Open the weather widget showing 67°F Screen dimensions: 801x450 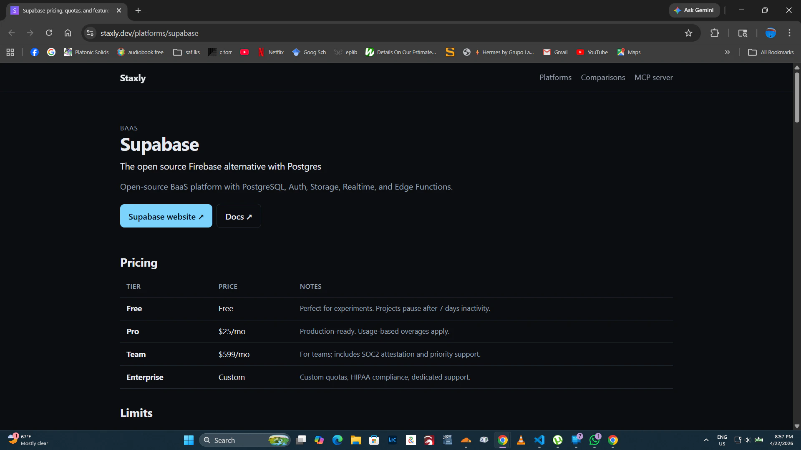[x=28, y=440]
